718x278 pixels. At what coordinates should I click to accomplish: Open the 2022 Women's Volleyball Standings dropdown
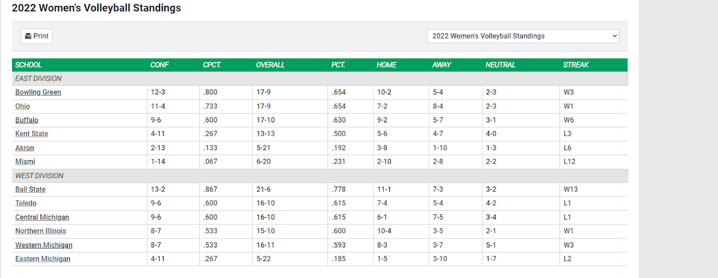[523, 36]
